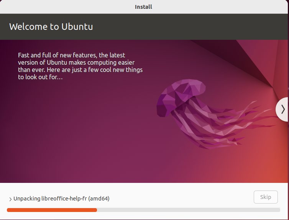Advance to the next slideshow slide arrow
The width and height of the screenshot is (289, 220).
(282, 109)
